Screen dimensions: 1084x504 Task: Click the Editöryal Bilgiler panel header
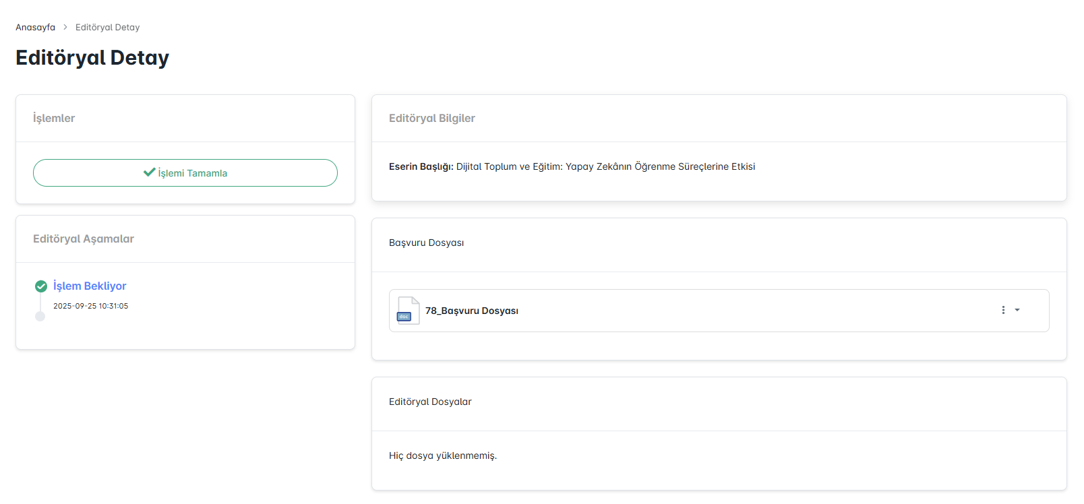click(432, 119)
